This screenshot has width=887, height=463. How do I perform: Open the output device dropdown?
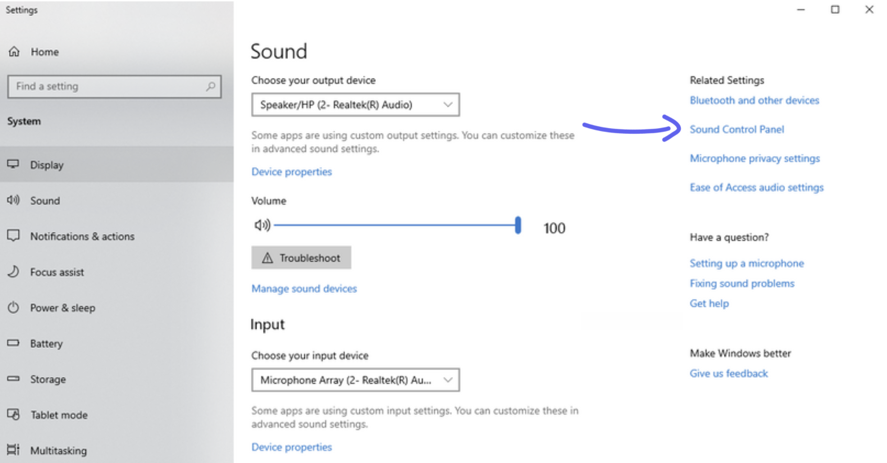pyautogui.click(x=355, y=105)
